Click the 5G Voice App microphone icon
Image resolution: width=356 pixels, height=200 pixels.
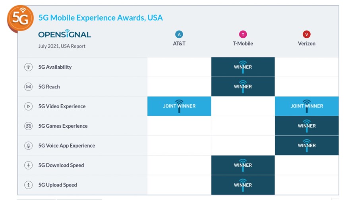tap(28, 146)
